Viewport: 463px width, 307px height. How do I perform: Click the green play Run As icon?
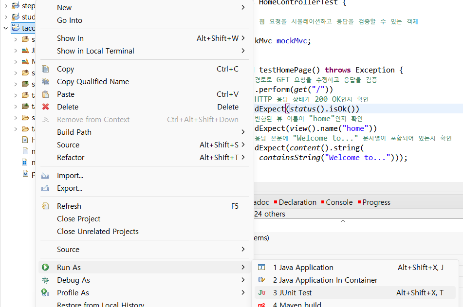(x=45, y=267)
